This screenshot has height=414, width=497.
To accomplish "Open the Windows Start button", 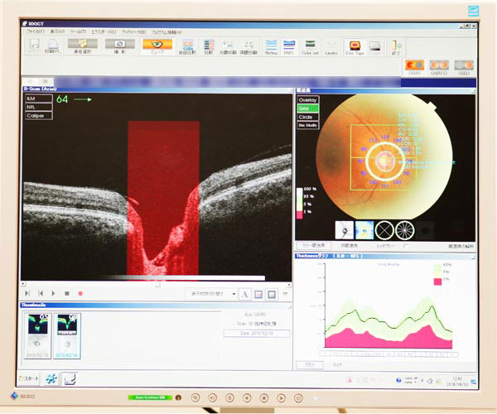I will pos(29,378).
